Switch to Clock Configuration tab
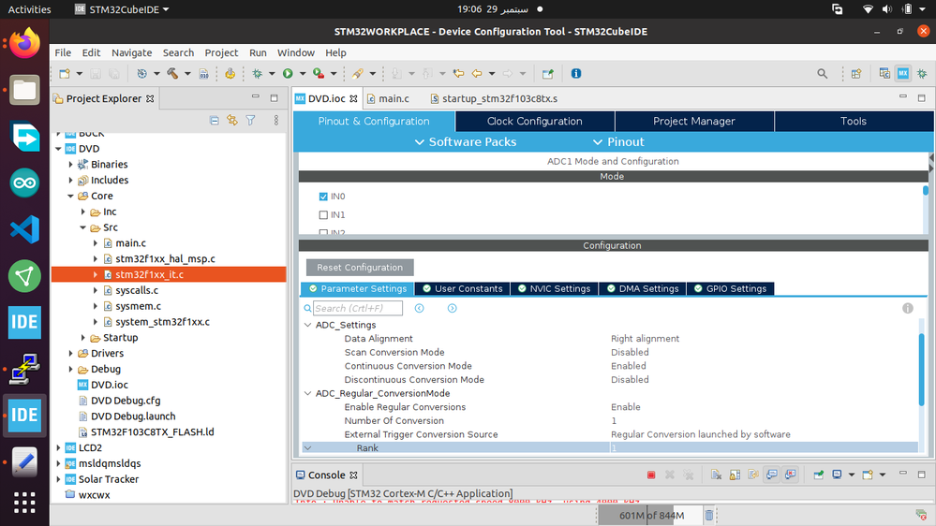 pos(534,121)
